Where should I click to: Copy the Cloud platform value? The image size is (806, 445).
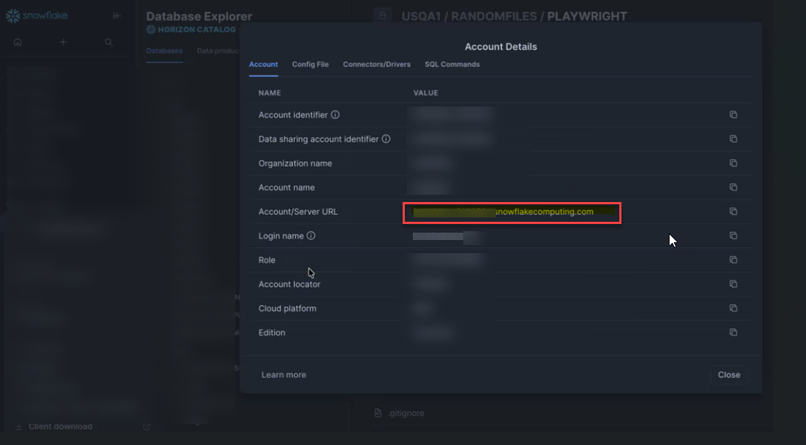[733, 309]
